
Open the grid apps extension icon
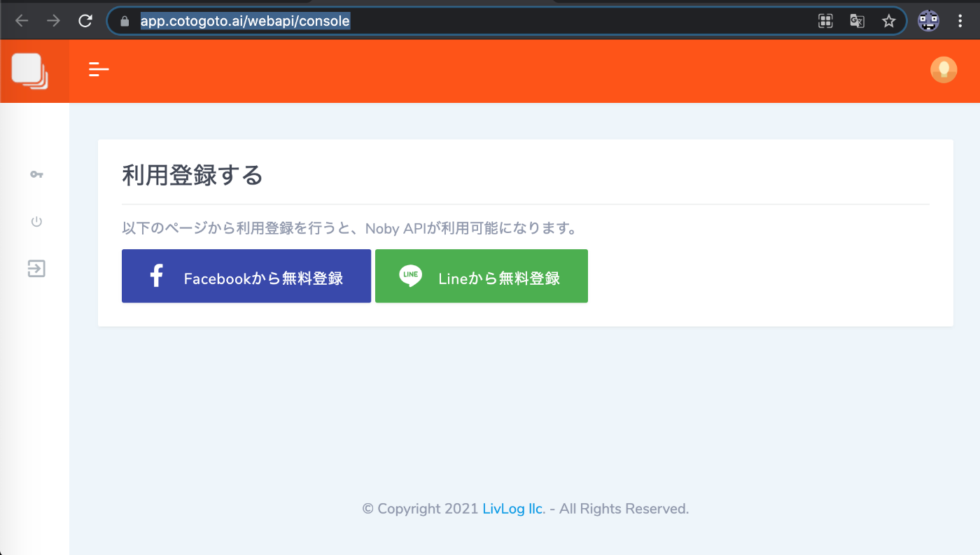click(825, 21)
